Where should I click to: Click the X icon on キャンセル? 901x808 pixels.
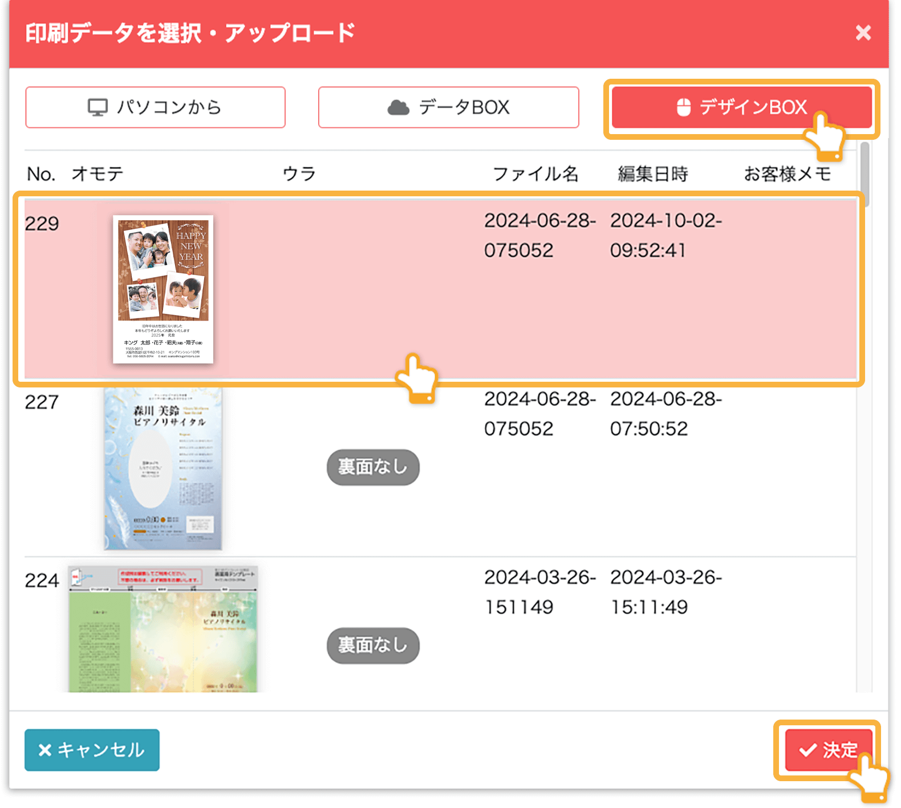pyautogui.click(x=44, y=750)
